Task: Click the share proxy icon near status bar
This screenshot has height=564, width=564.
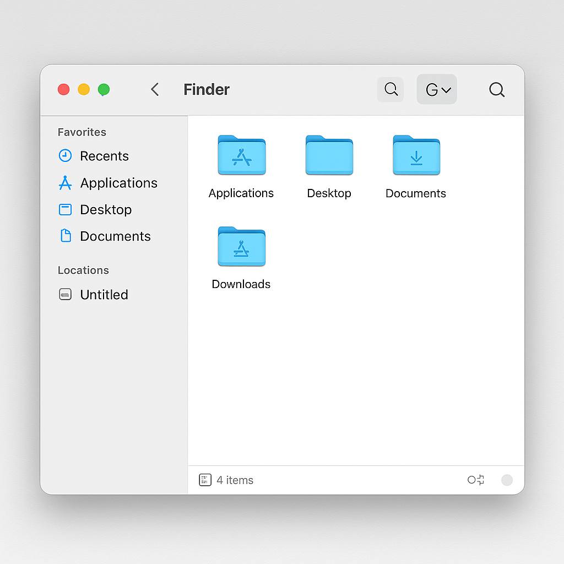Action: click(x=475, y=480)
